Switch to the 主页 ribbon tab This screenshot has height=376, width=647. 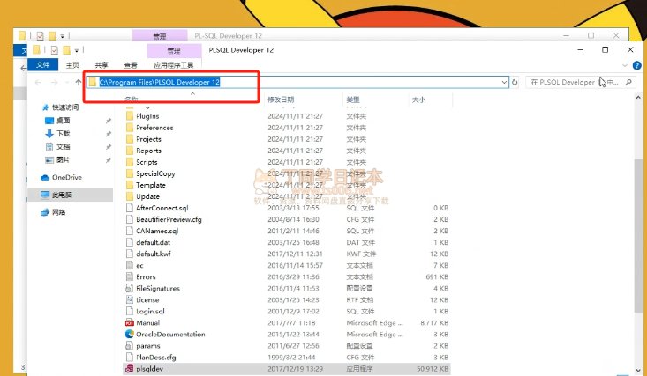point(72,65)
